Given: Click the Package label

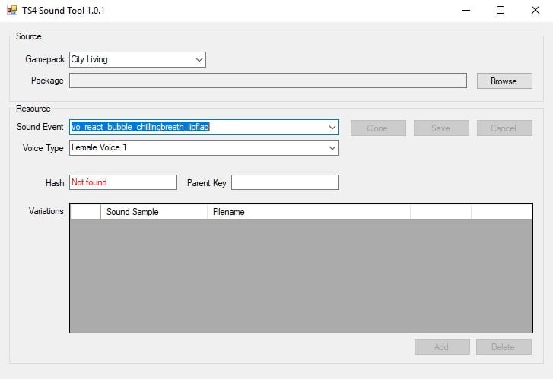Looking at the screenshot, I should [x=47, y=81].
